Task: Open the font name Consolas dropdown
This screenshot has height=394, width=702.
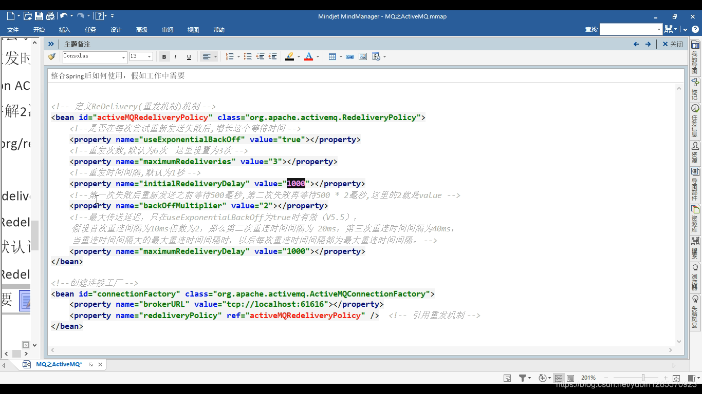Action: (123, 57)
